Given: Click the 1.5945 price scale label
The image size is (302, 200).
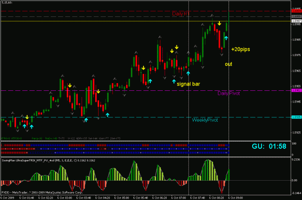Looking at the screenshot, I should (x=297, y=101).
